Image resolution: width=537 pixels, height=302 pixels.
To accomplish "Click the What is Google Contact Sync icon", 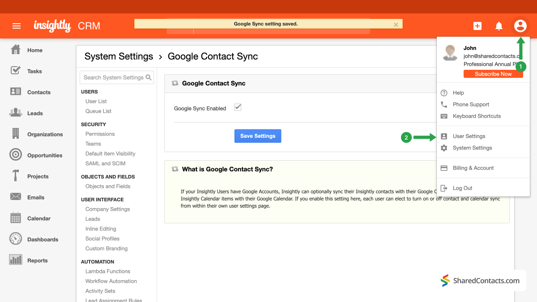I will [x=175, y=169].
